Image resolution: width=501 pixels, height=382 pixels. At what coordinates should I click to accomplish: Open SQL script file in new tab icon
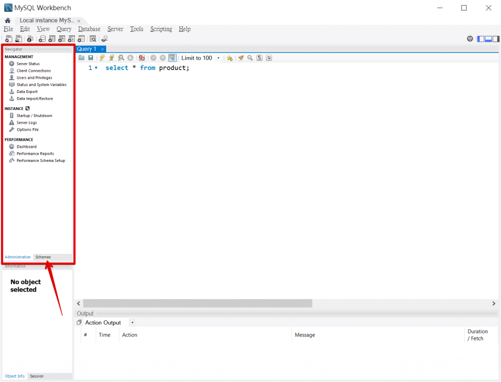pos(19,39)
